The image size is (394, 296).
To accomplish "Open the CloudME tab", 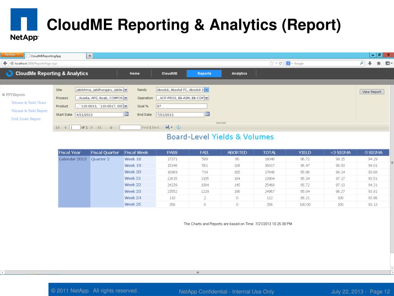I will coord(169,74).
